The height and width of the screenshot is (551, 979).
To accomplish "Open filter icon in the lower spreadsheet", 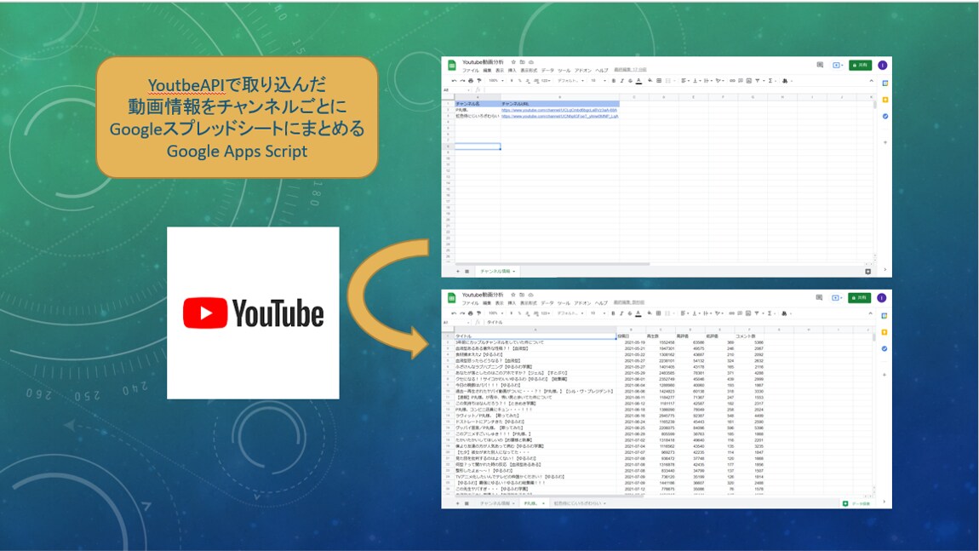I will tap(757, 313).
